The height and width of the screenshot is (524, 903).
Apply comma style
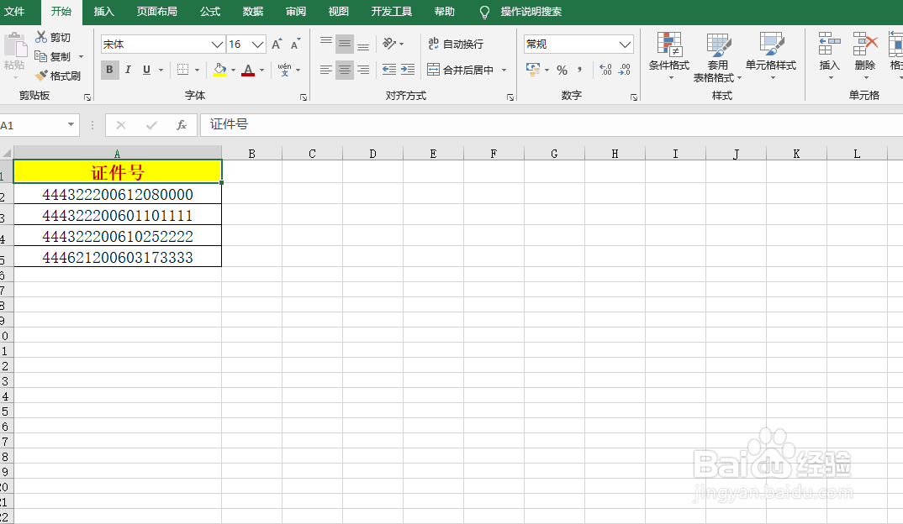coord(580,70)
